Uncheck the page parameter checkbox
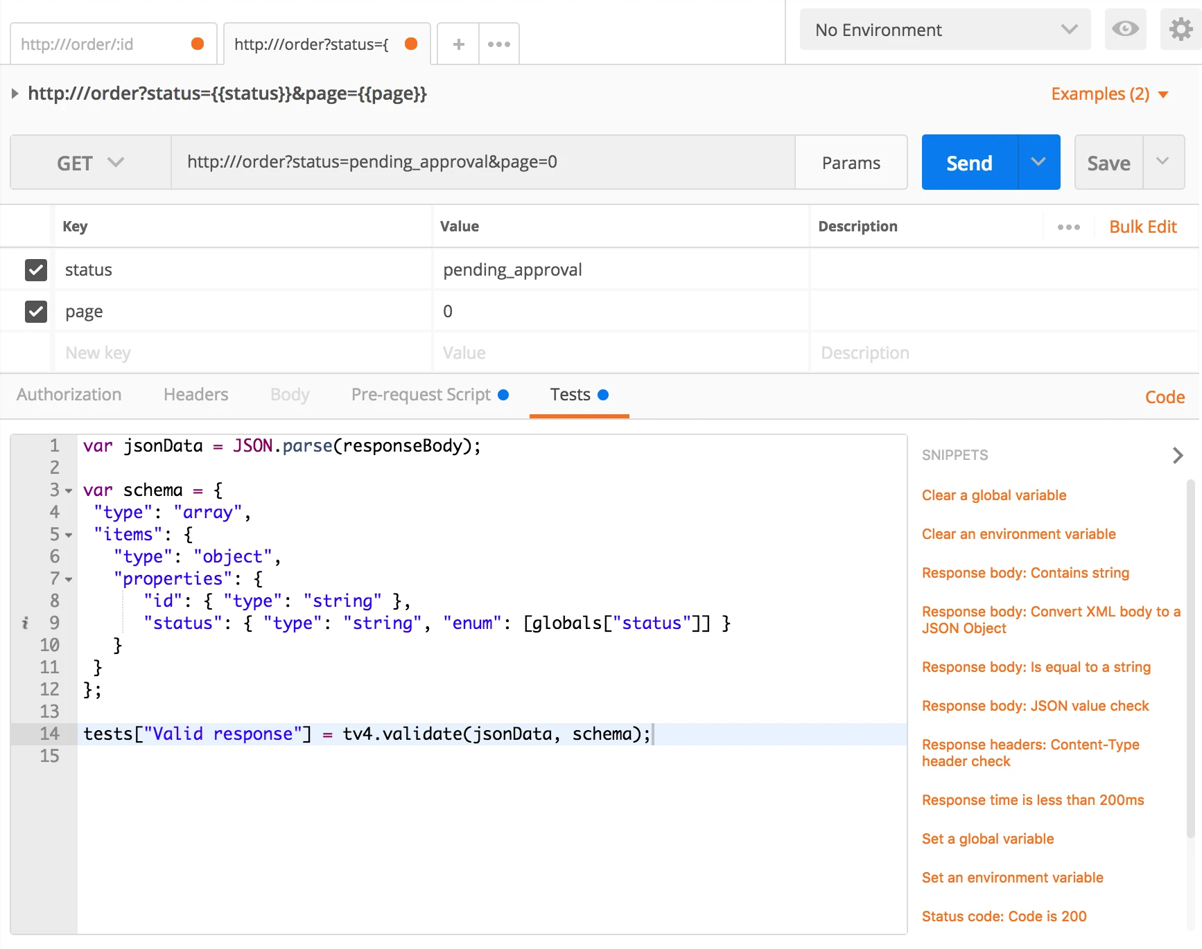The image size is (1202, 949). (36, 312)
